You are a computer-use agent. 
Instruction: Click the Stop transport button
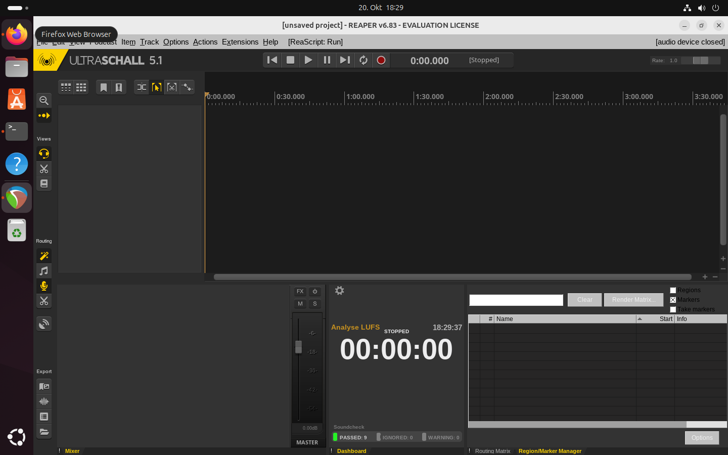tap(290, 60)
